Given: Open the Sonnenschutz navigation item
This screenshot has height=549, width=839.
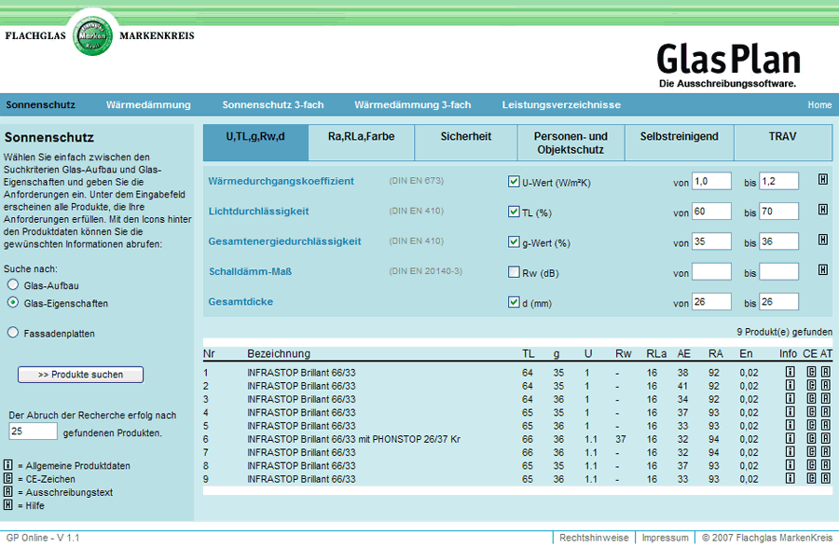Looking at the screenshot, I should [x=41, y=105].
